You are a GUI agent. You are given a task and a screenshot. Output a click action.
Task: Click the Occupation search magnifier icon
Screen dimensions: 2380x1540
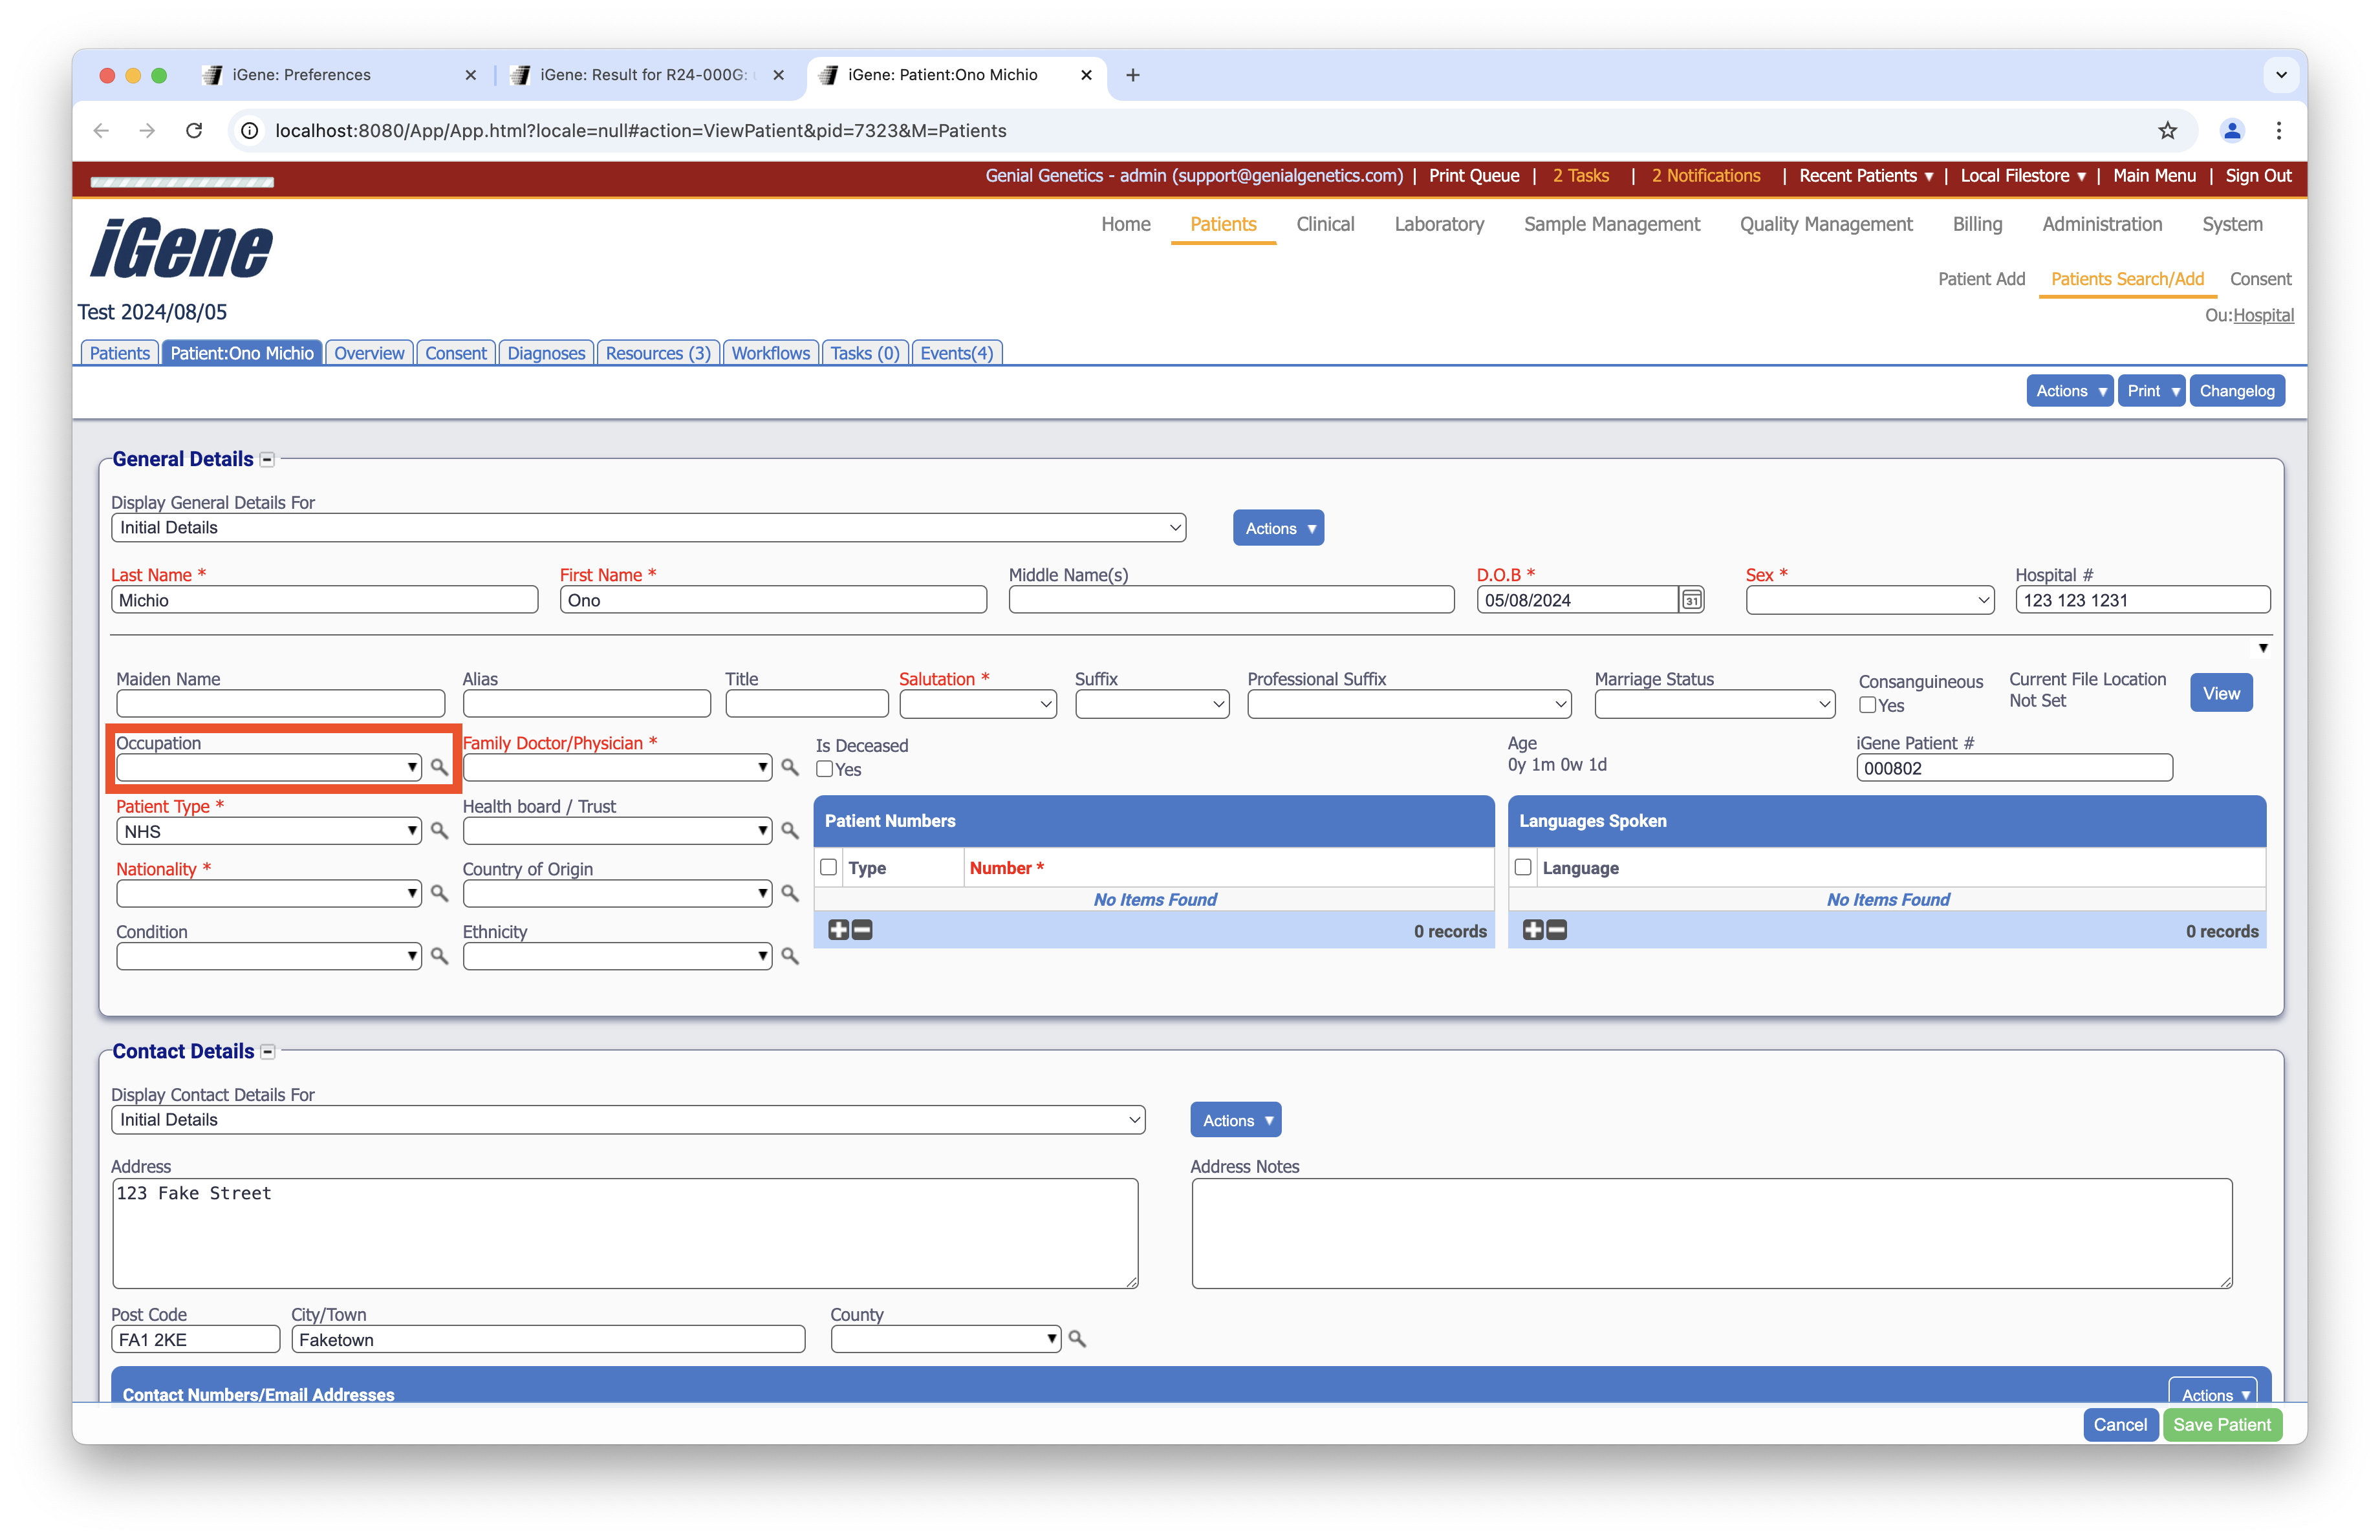pos(439,767)
